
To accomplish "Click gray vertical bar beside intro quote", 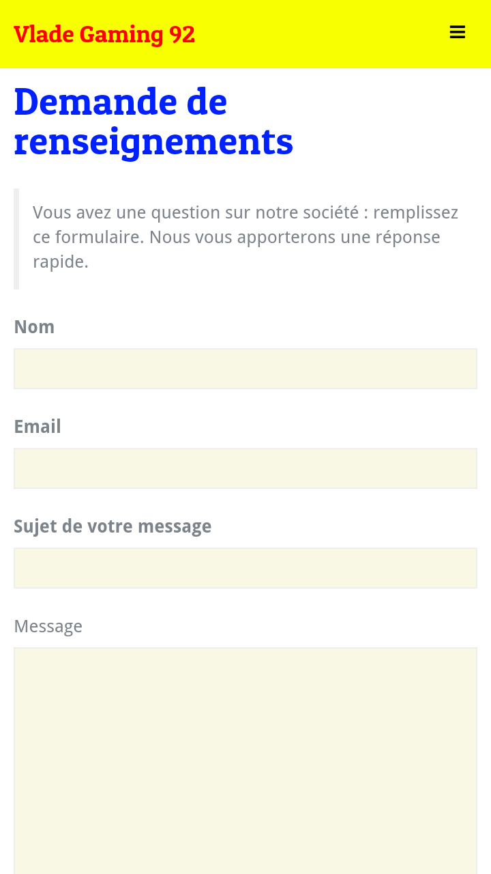I will point(16,239).
